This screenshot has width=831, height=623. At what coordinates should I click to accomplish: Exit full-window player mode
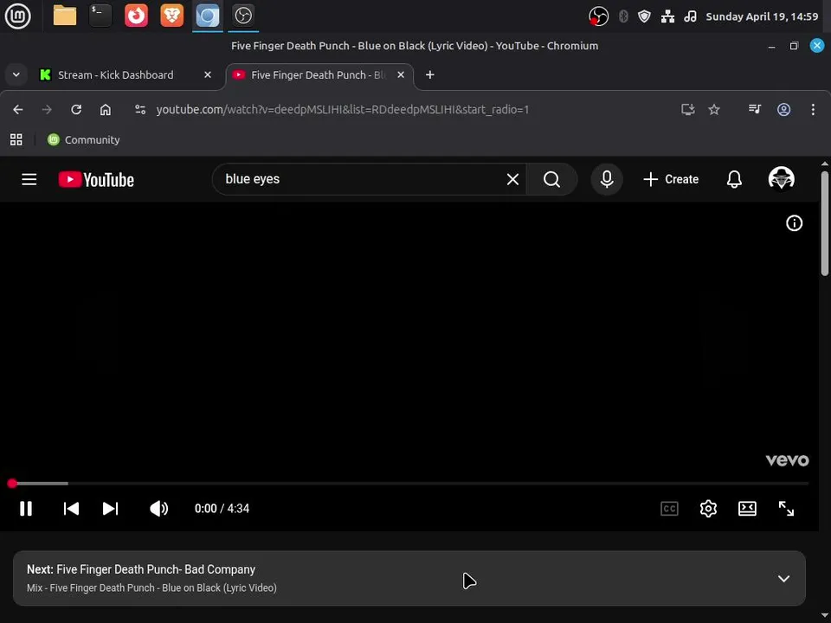point(786,509)
